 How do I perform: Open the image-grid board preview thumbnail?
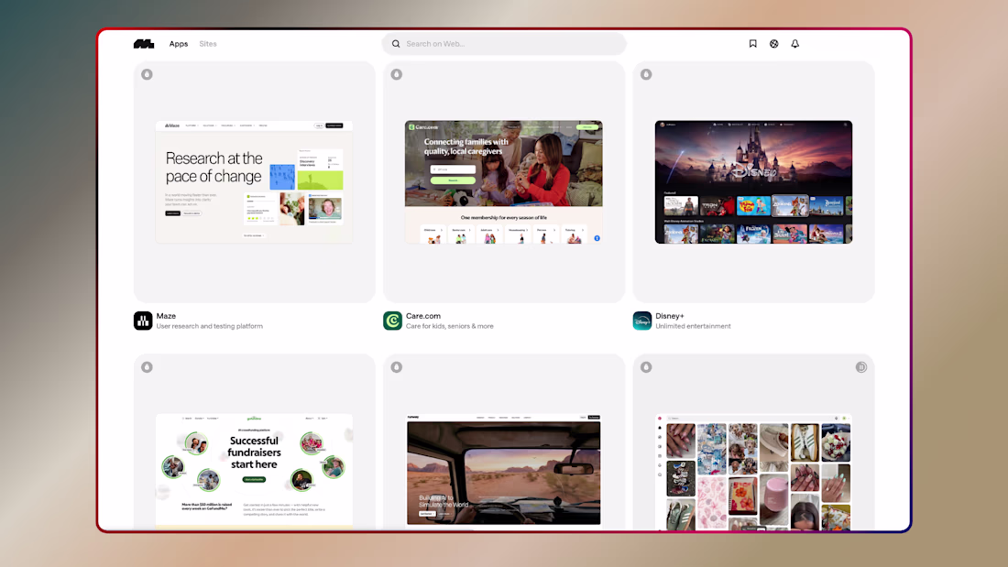pos(753,471)
